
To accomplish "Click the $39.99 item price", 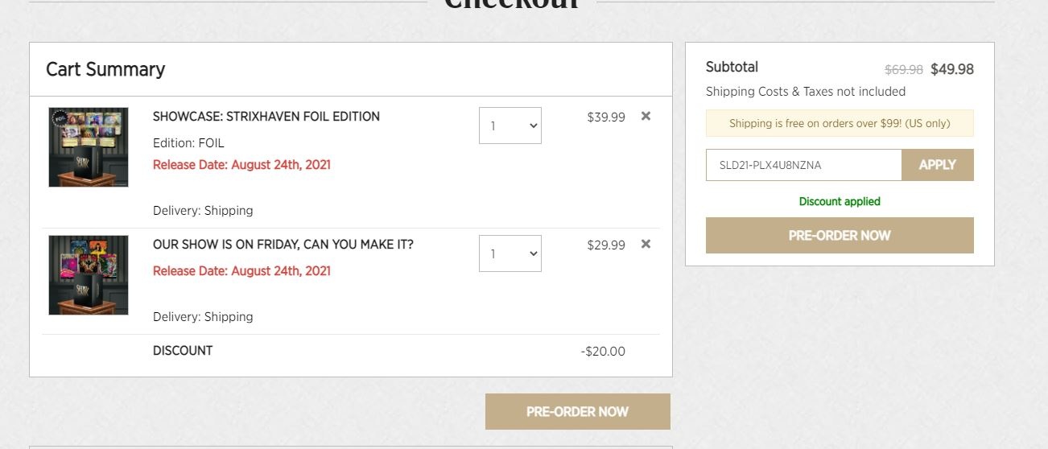I will (606, 117).
